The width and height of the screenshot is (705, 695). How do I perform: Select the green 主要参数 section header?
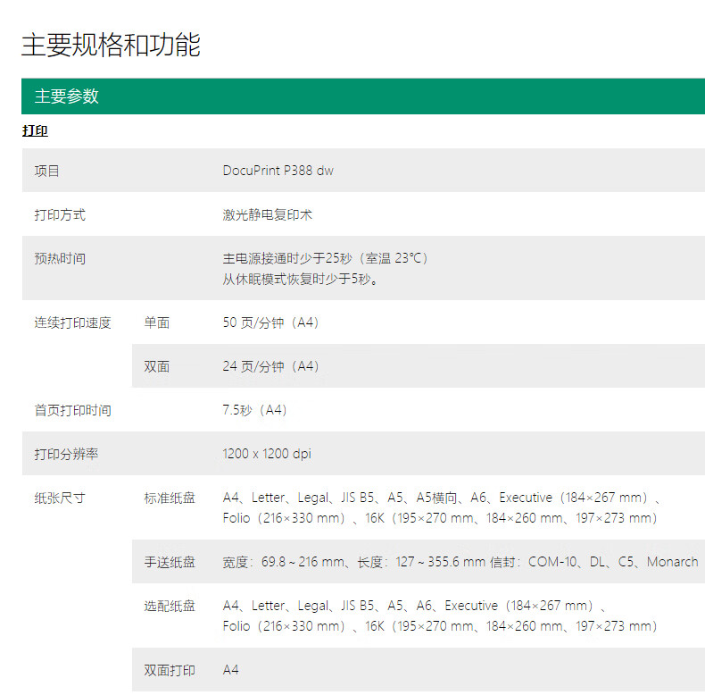tap(363, 96)
